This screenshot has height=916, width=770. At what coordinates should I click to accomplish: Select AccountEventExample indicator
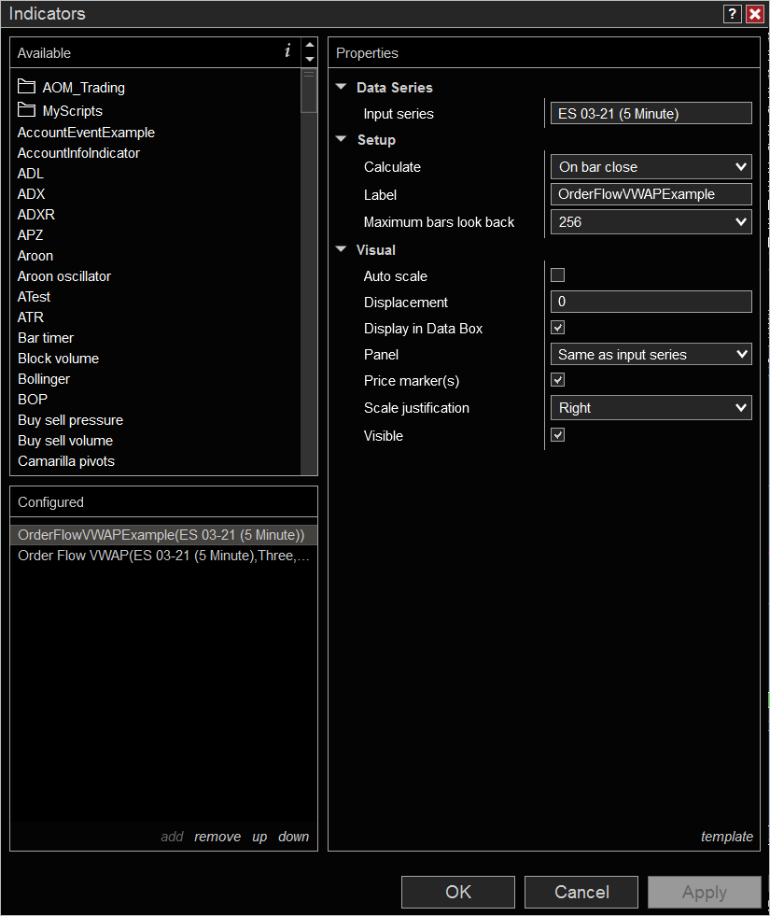(87, 133)
